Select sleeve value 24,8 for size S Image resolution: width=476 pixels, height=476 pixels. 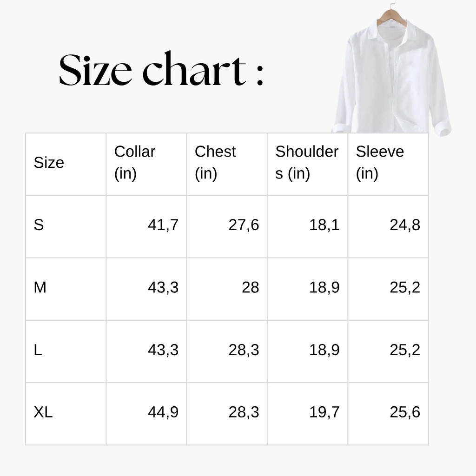pyautogui.click(x=405, y=225)
